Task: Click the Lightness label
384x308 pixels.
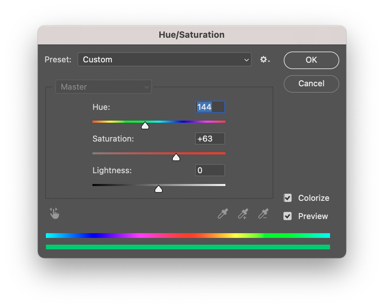Action: click(112, 170)
